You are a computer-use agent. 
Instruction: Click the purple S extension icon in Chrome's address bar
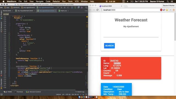pyautogui.click(x=164, y=10)
